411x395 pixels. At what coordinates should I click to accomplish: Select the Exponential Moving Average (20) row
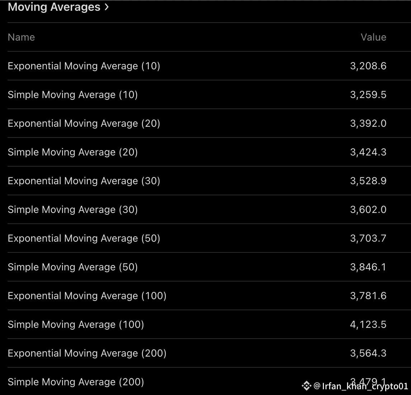point(84,124)
